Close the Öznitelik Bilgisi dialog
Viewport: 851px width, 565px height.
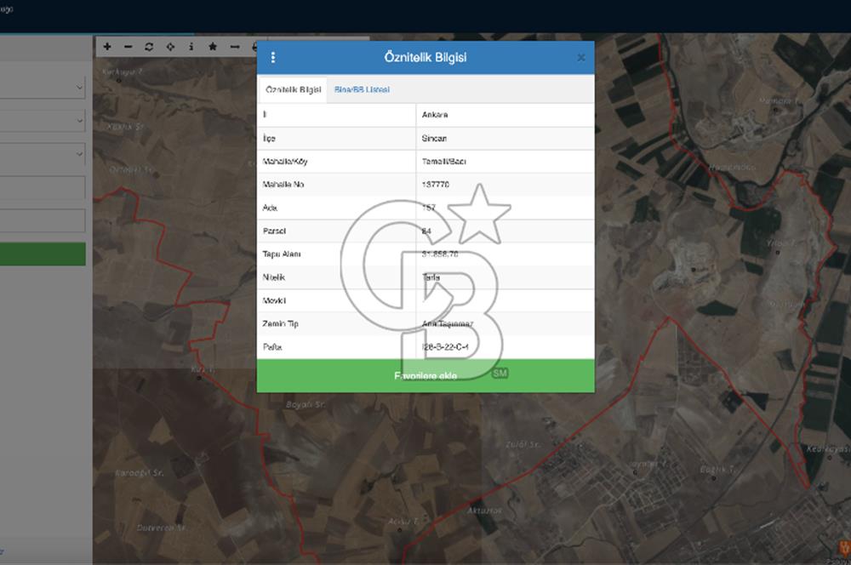(581, 58)
